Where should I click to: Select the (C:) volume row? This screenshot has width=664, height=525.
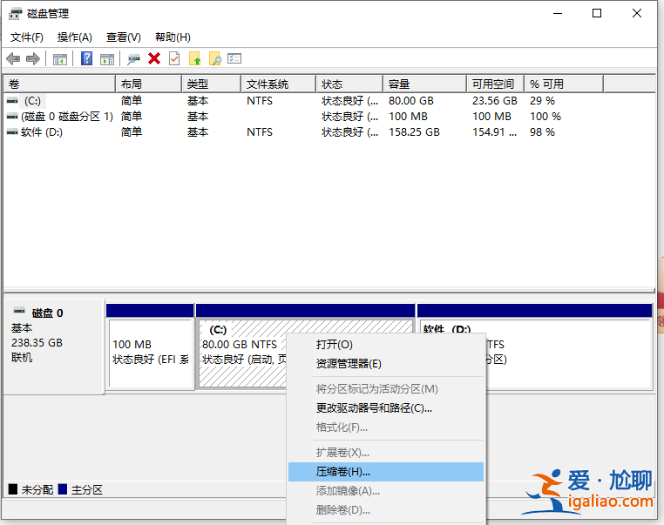coord(329,101)
